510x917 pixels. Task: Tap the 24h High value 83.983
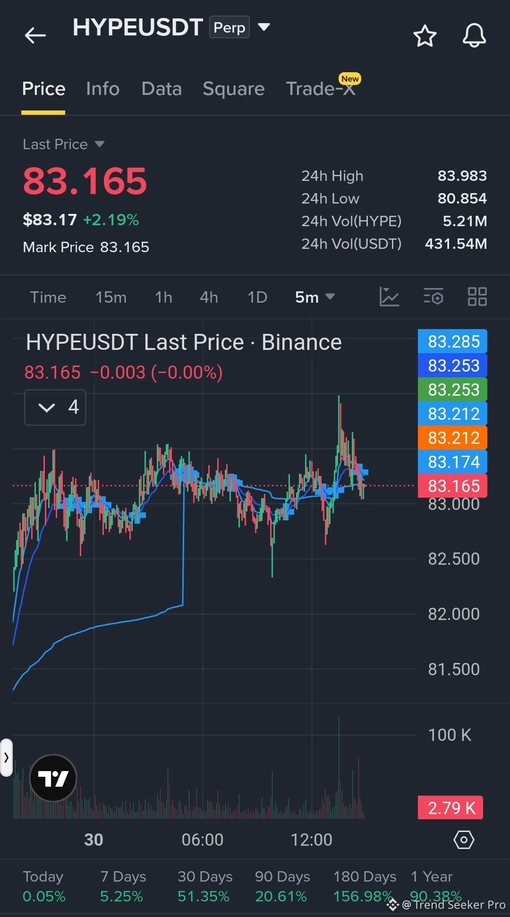tap(462, 176)
